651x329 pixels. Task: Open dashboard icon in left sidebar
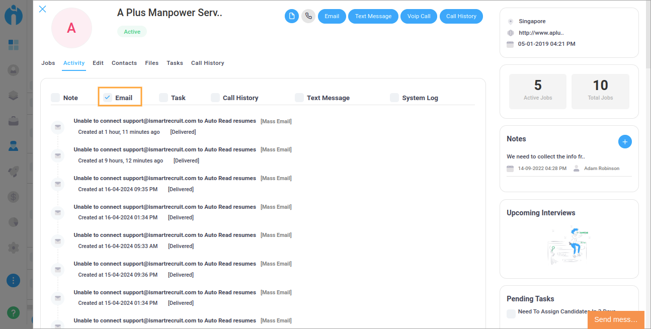pos(14,45)
